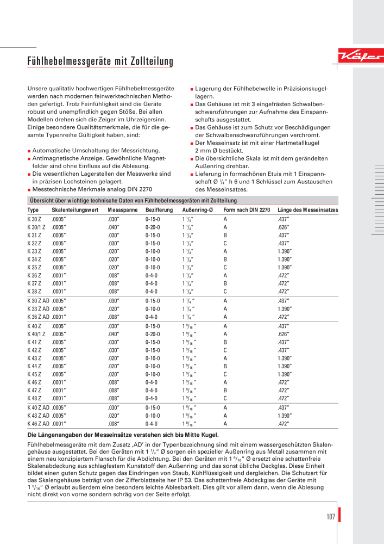Click the 'Länge des Messeinsatzes' column header
Image resolution: width=384 pixels, height=544 pixels.
click(308, 210)
